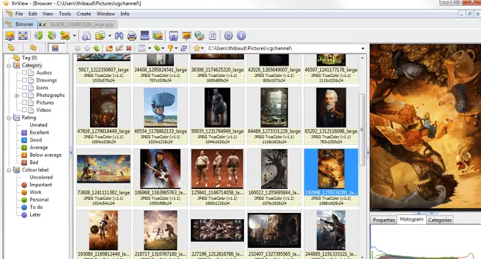Viewport: 481px width, 259px height.
Task: Show the favorites star panel tab
Action: tap(33, 47)
